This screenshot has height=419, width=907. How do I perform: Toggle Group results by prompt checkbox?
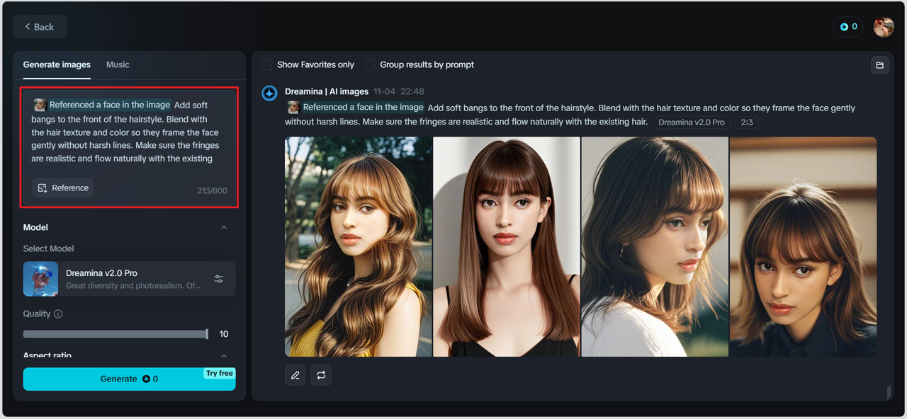coord(370,64)
